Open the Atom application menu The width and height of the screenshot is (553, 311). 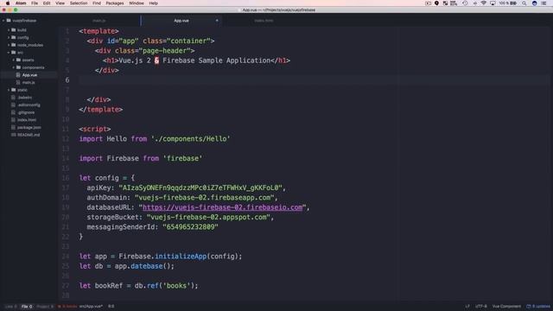click(21, 3)
